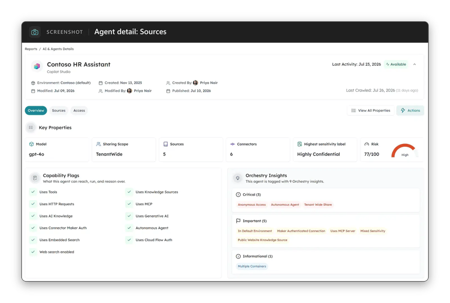Click the Critical alert circle icon

(x=238, y=195)
